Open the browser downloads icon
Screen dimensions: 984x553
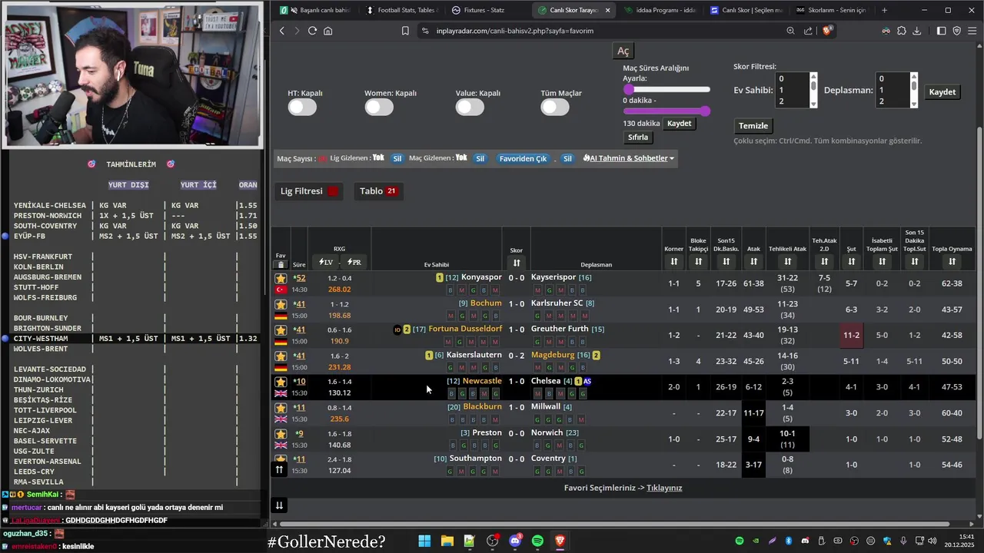[917, 31]
